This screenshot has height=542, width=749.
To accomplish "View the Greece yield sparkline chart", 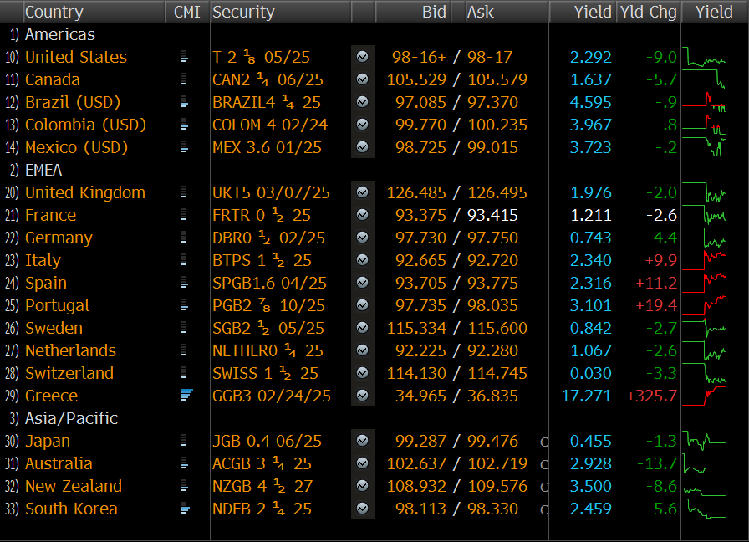I will (x=704, y=396).
